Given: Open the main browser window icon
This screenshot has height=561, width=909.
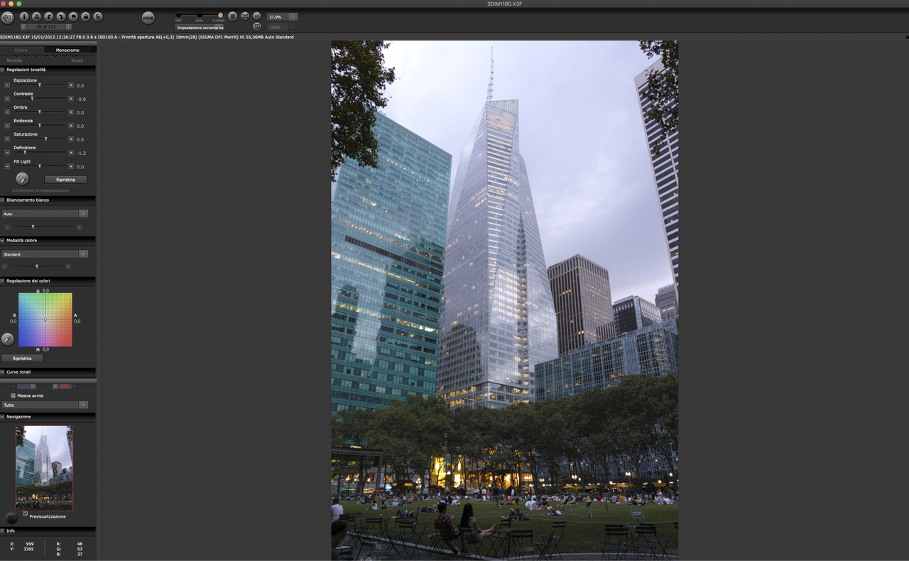Looking at the screenshot, I should click(x=8, y=17).
